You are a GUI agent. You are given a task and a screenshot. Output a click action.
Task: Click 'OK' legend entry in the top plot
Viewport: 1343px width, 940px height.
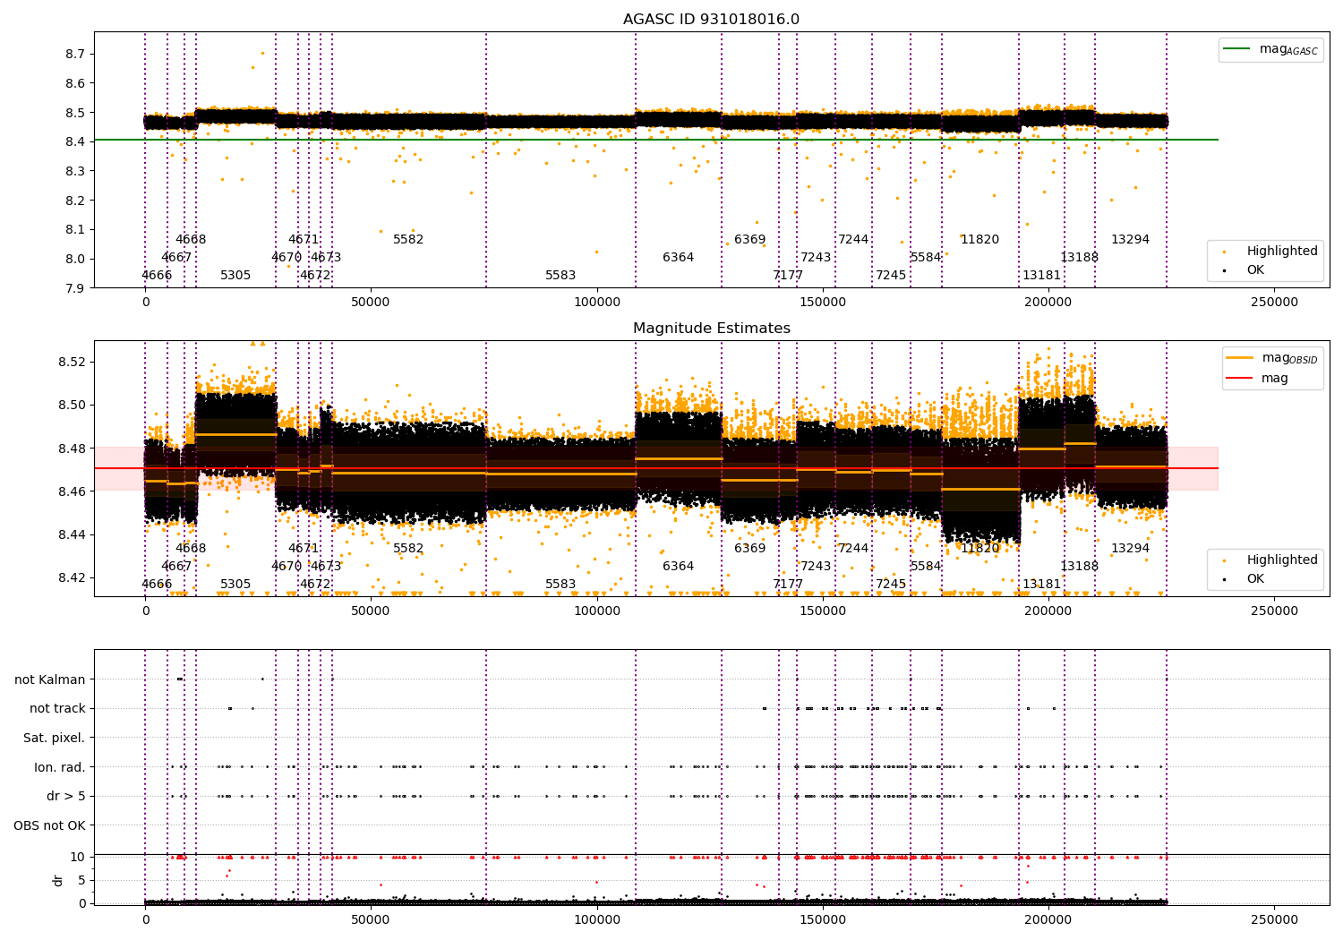pyautogui.click(x=1245, y=269)
